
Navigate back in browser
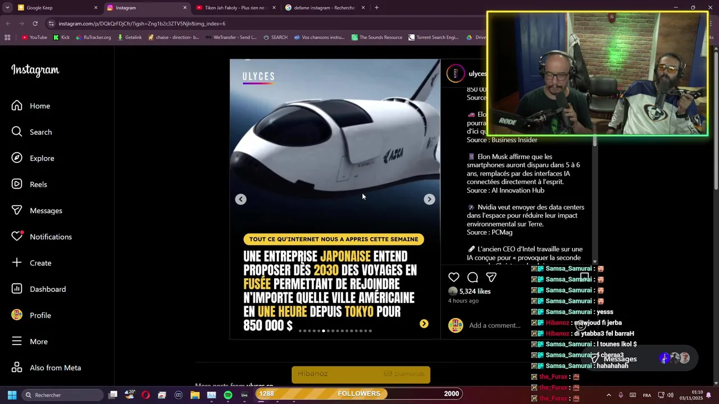[x=8, y=24]
